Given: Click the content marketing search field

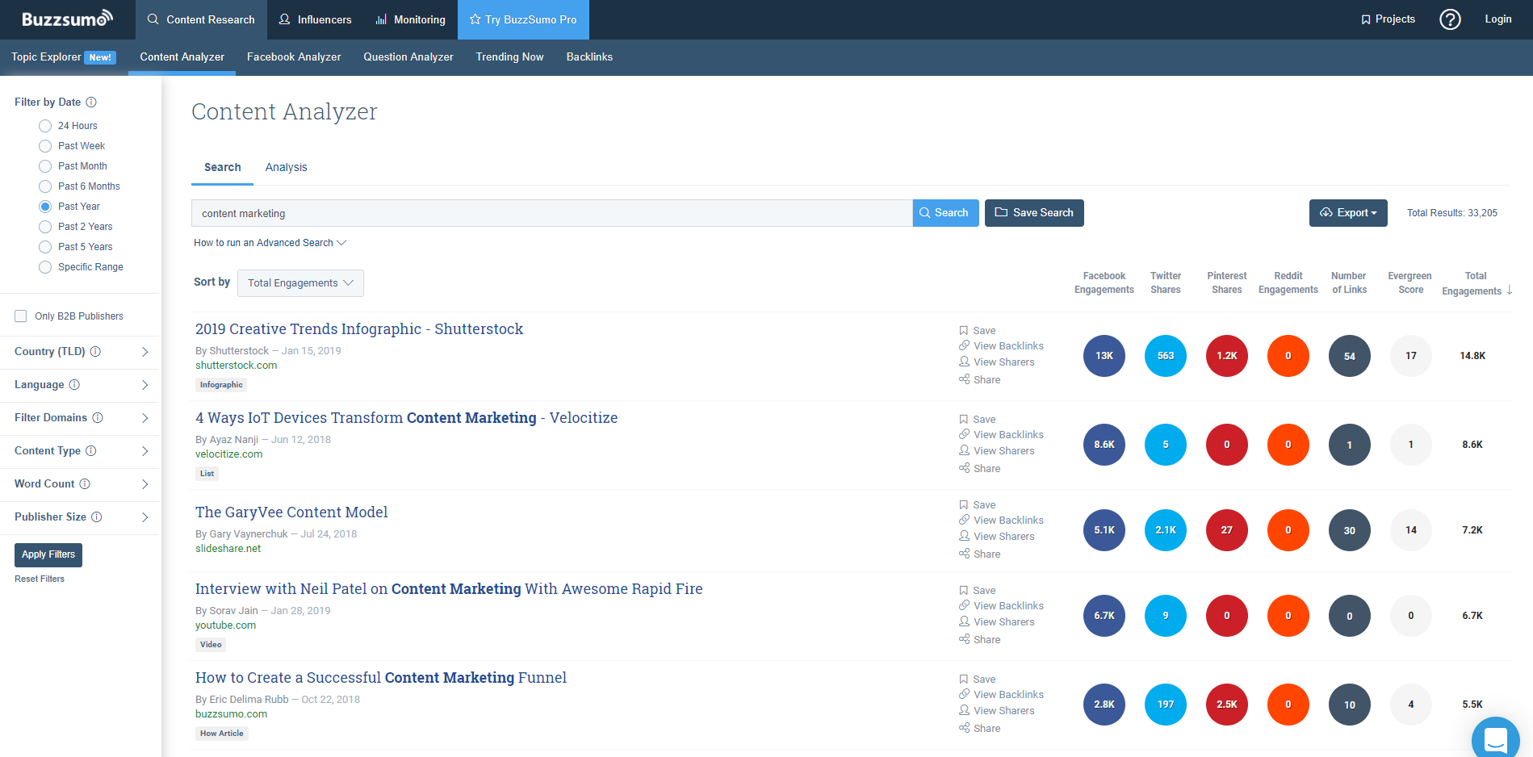Looking at the screenshot, I should tap(551, 214).
